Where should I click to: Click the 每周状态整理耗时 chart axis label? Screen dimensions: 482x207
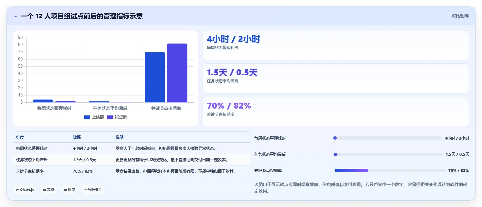(54, 108)
